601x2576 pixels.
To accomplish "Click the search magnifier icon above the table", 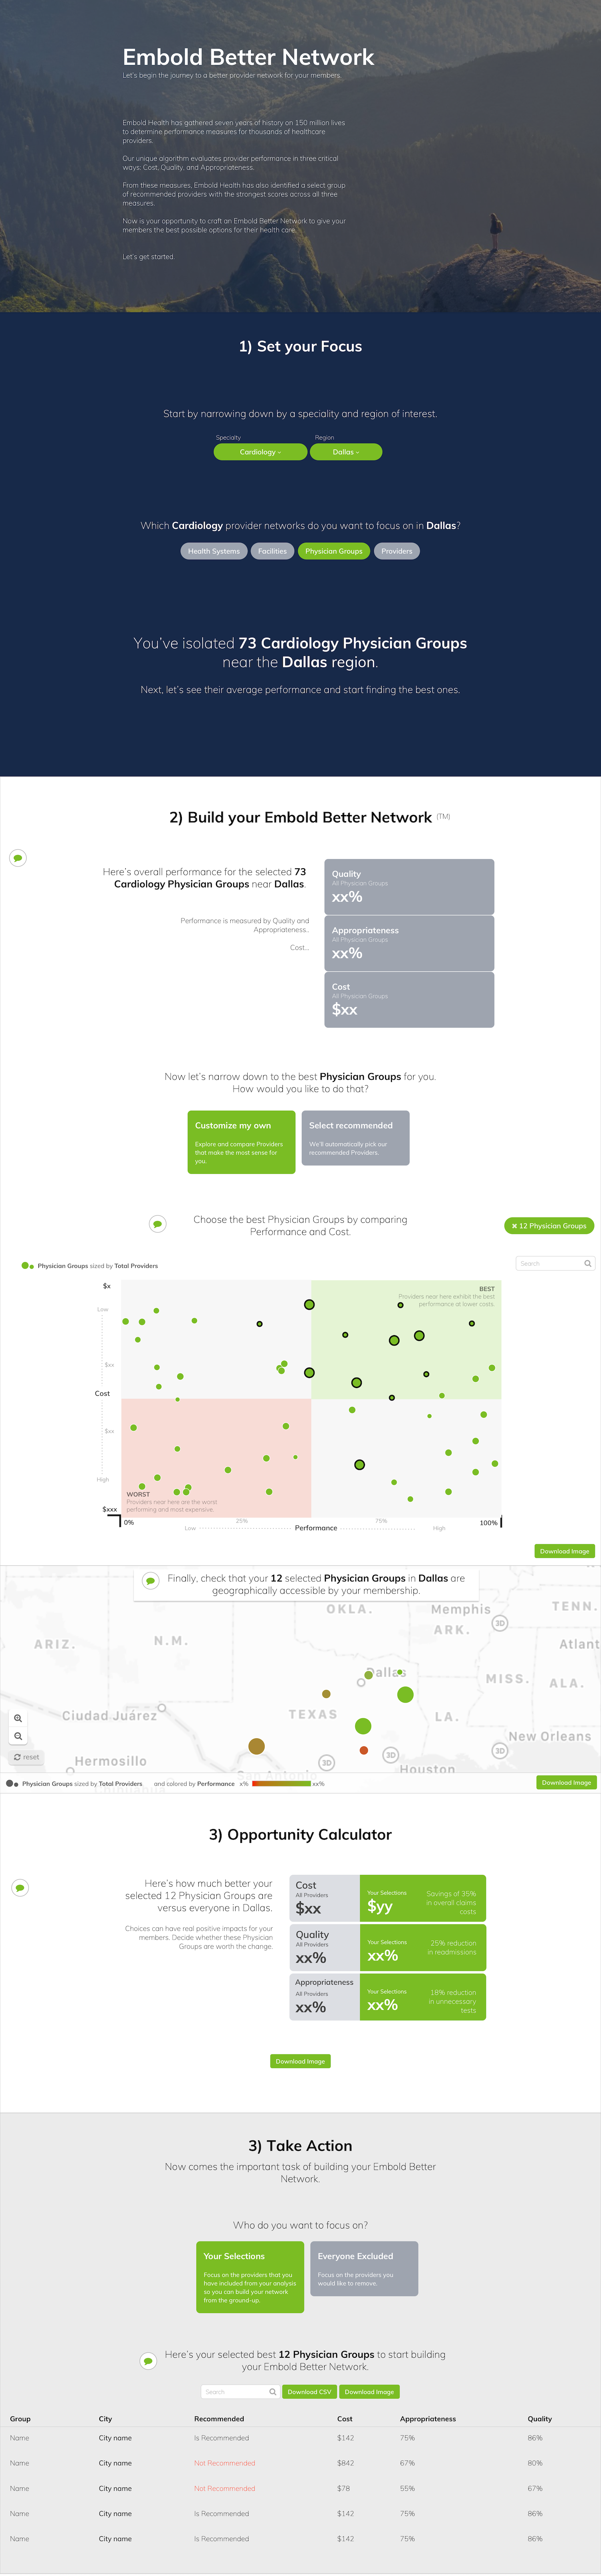I will [272, 2392].
